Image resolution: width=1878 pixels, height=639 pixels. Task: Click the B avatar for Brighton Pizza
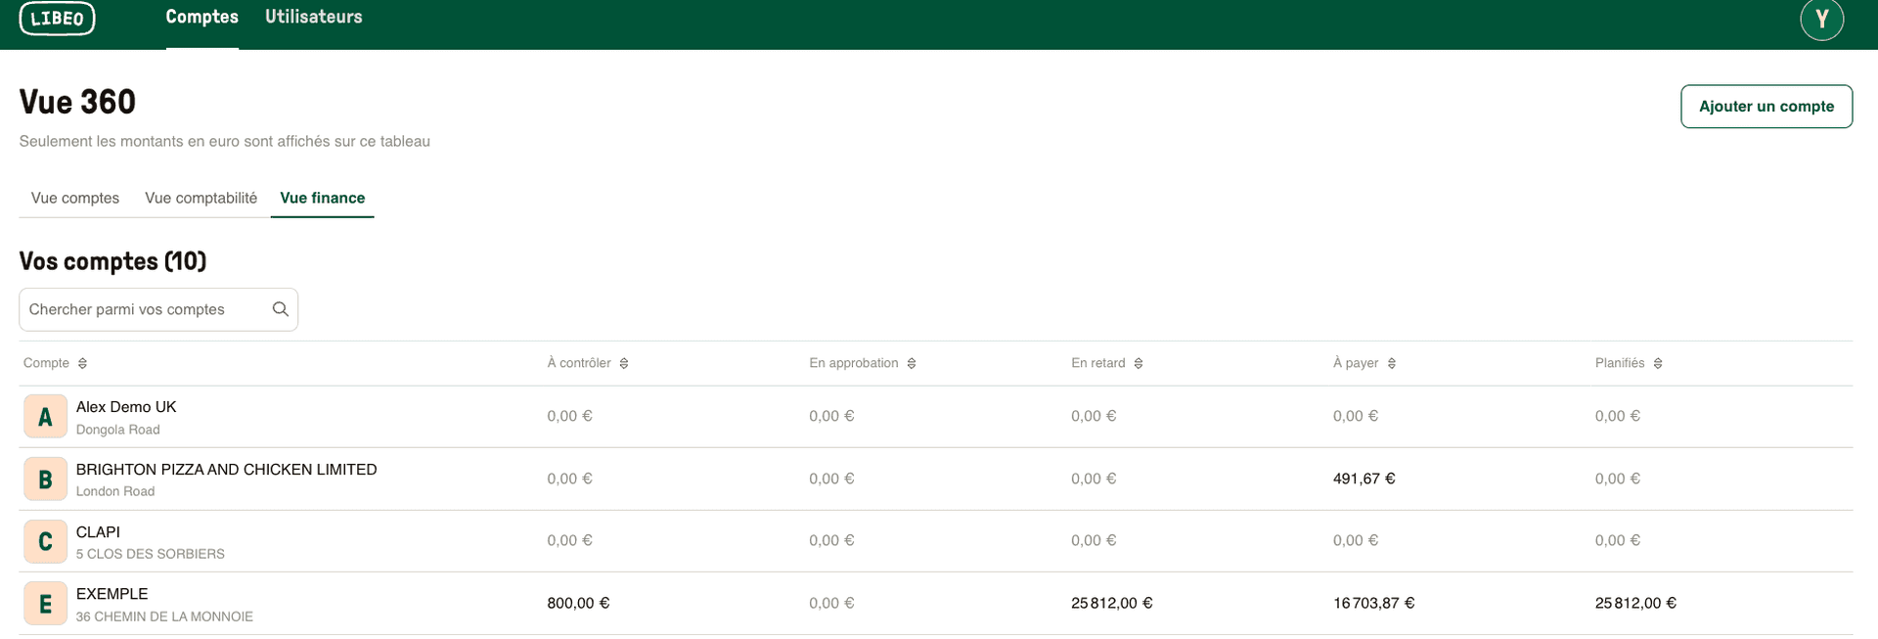pyautogui.click(x=45, y=479)
